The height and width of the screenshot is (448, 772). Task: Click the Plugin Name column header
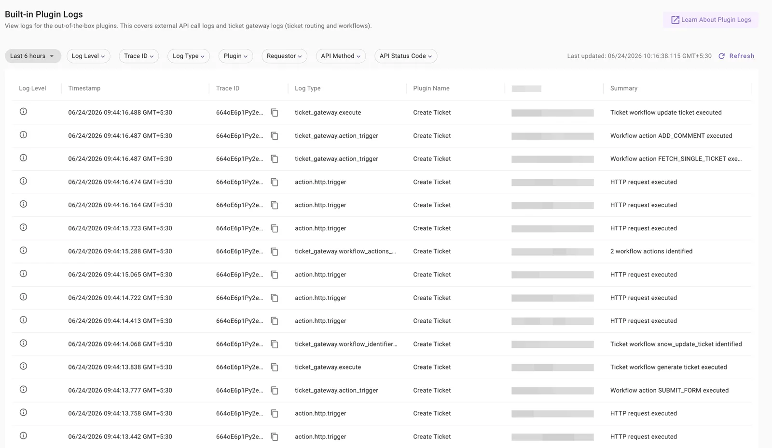(431, 88)
